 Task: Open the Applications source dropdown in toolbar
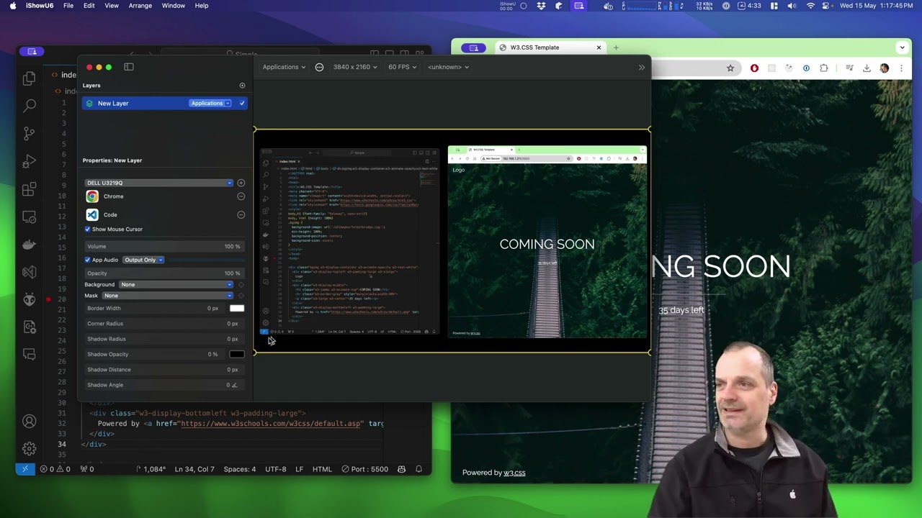pyautogui.click(x=284, y=67)
